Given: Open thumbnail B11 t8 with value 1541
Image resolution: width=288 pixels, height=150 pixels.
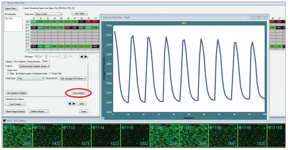Looking at the screenshot, I should [x=223, y=135].
